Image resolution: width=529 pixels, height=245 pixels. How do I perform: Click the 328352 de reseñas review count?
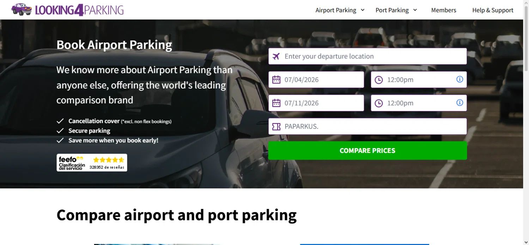click(x=107, y=167)
